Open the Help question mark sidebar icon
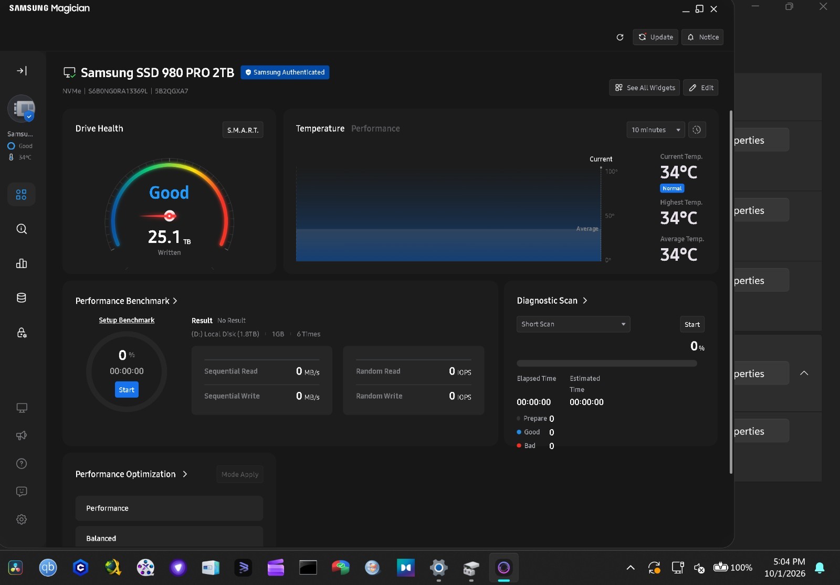The image size is (840, 585). (x=22, y=464)
